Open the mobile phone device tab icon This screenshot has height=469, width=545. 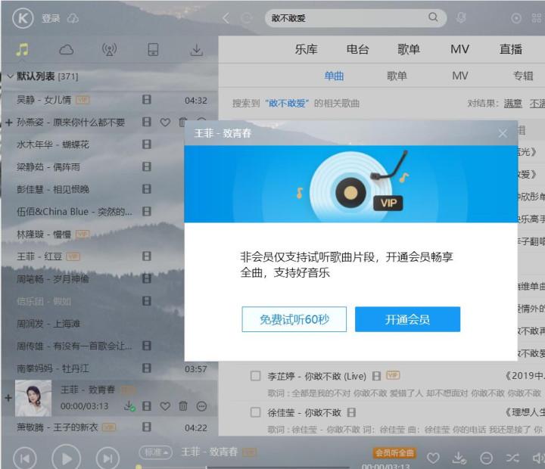click(153, 50)
